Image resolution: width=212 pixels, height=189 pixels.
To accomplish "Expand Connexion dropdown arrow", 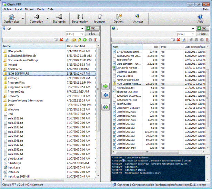I will click(48, 19).
